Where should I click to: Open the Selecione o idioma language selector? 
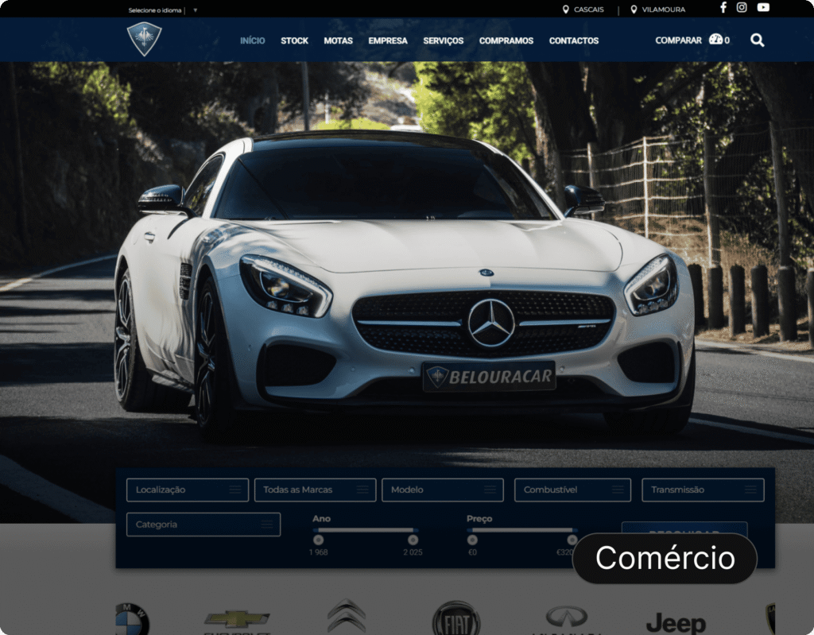point(163,10)
